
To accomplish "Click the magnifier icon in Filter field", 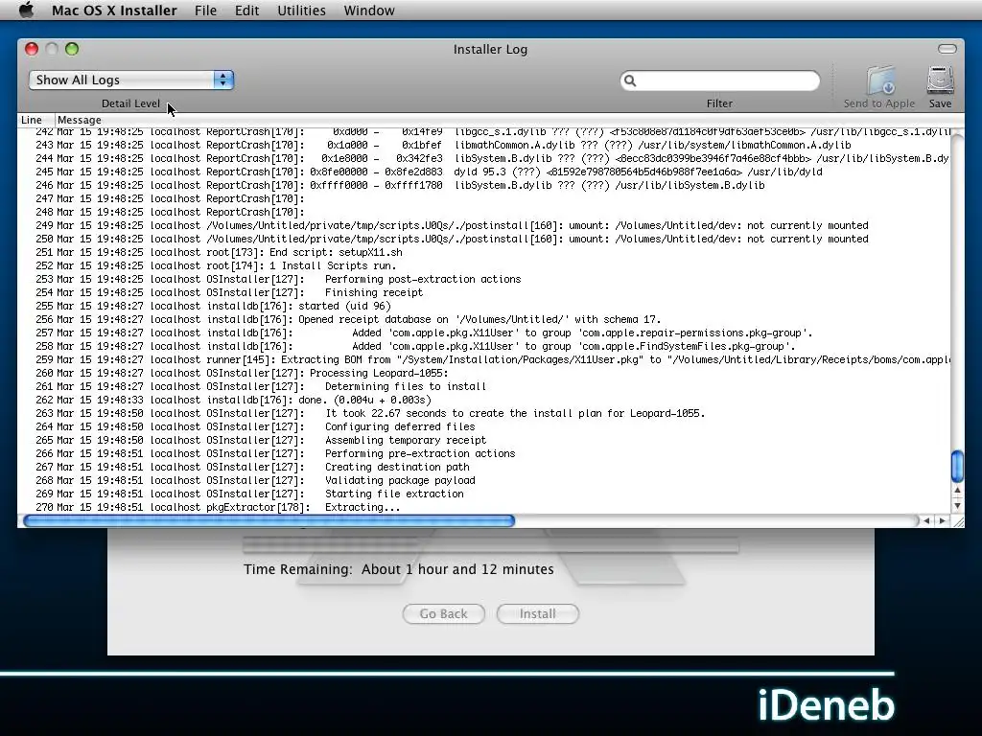I will point(630,80).
